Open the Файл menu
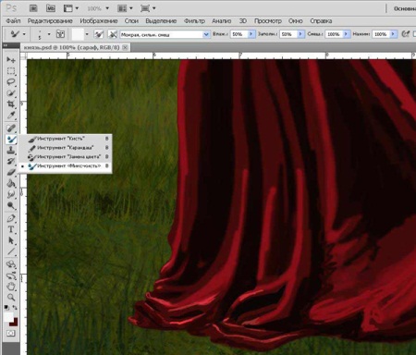Screen dimensions: 416x355 tap(13, 21)
